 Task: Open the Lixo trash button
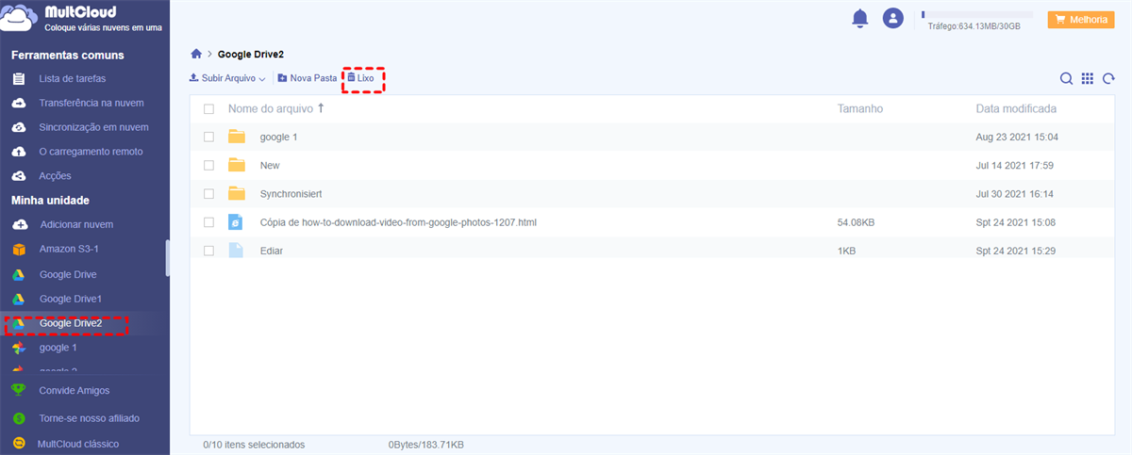tap(360, 78)
